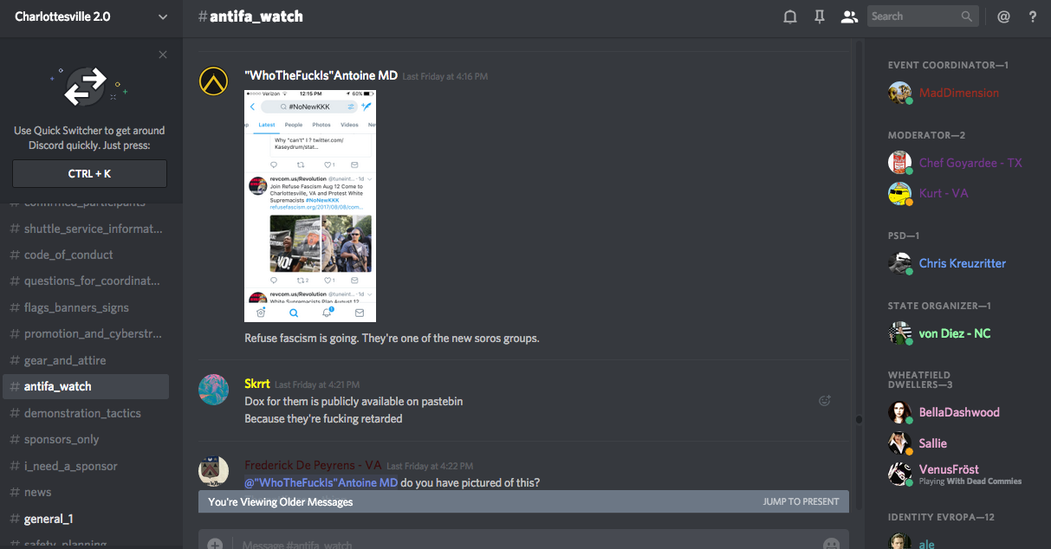
Task: Open notification settings bell icon
Action: (x=790, y=16)
